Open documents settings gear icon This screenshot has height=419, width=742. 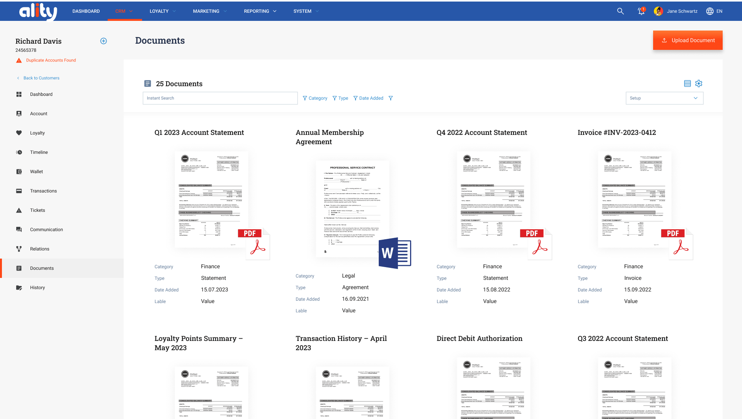point(699,83)
